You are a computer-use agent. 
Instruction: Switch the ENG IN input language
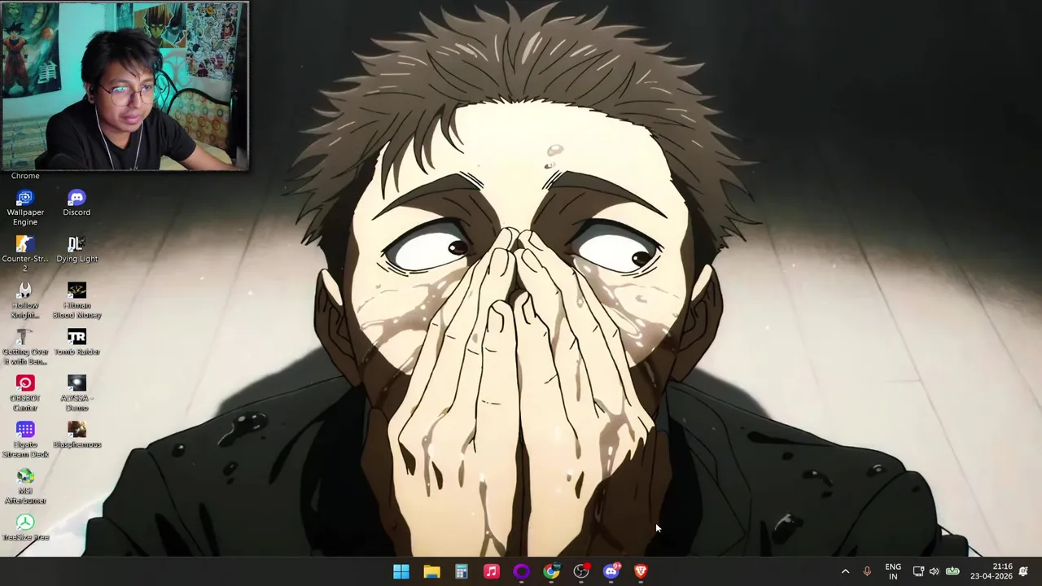(893, 571)
